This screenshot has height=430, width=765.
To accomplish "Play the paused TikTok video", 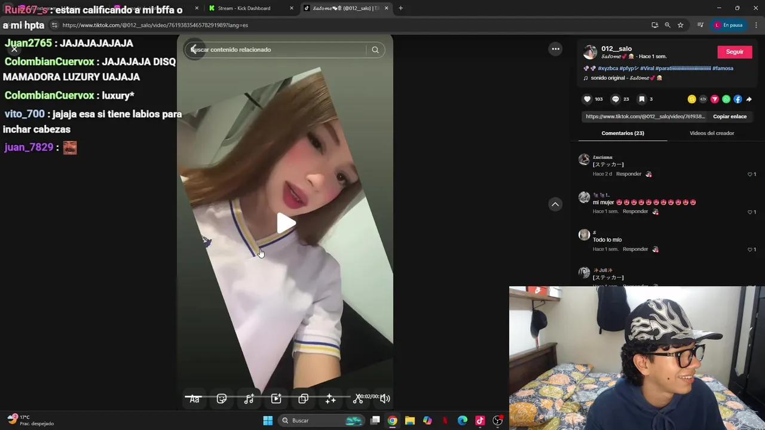I will point(286,223).
